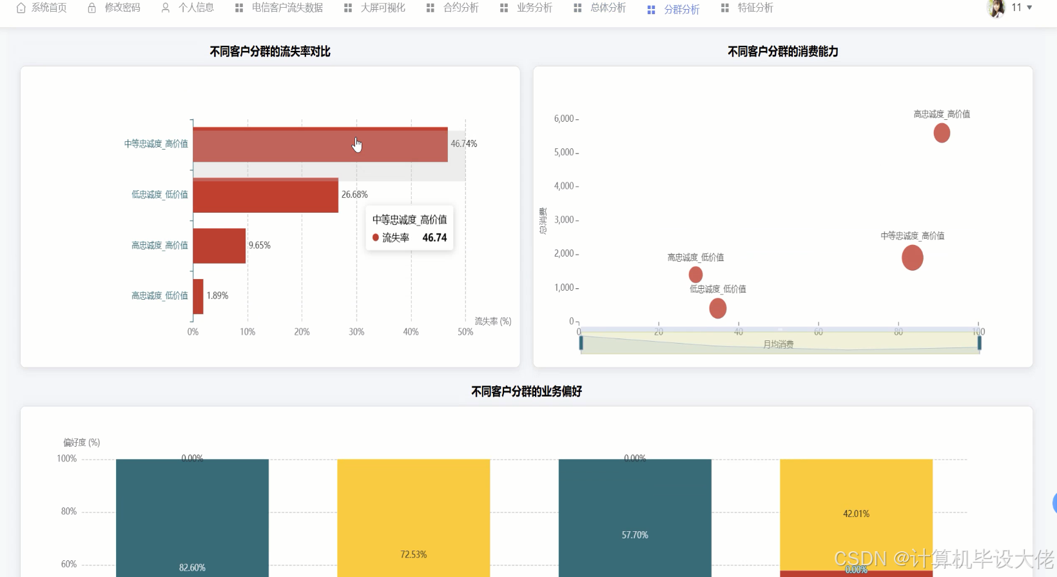Image resolution: width=1057 pixels, height=577 pixels.
Task: Click the 中等忠诚度_高价值 scatter bubble
Action: [x=912, y=258]
